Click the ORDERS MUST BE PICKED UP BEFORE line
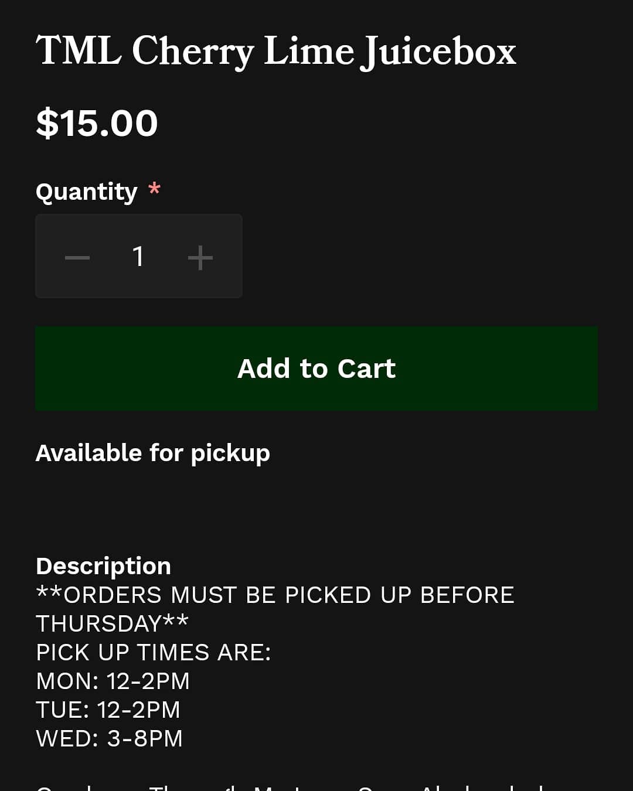633x791 pixels. pos(275,595)
